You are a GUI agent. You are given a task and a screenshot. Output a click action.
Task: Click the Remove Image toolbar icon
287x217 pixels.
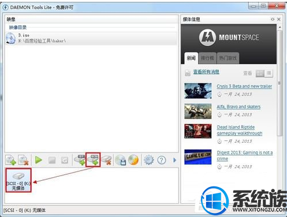[23, 160]
